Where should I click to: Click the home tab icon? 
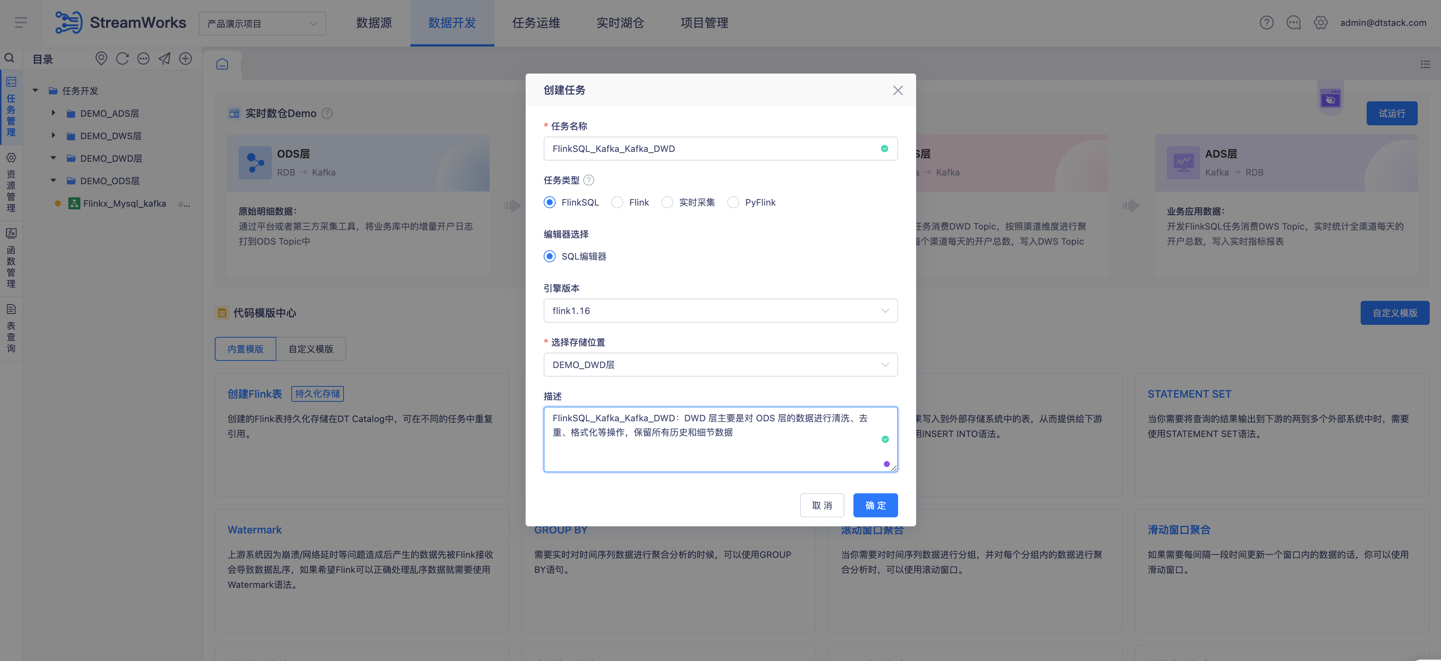coord(222,64)
